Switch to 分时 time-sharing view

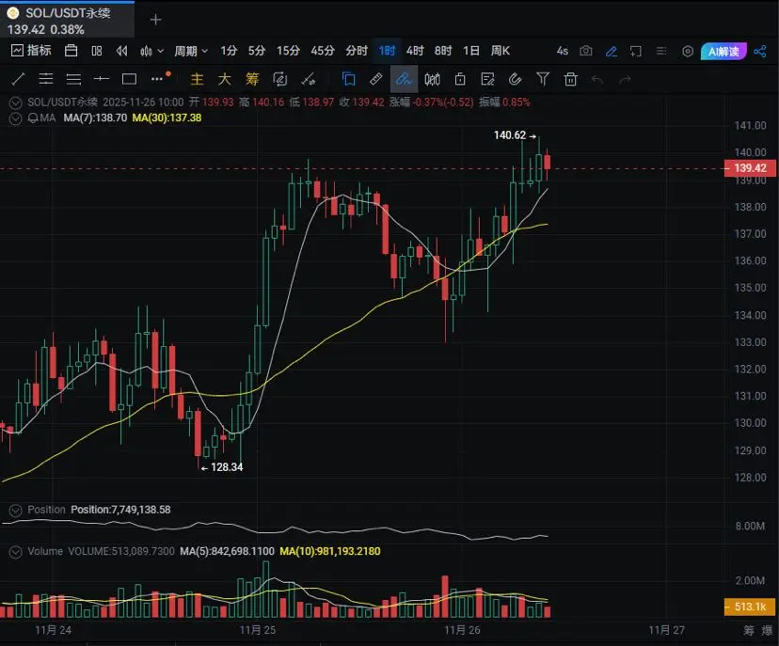[x=357, y=51]
